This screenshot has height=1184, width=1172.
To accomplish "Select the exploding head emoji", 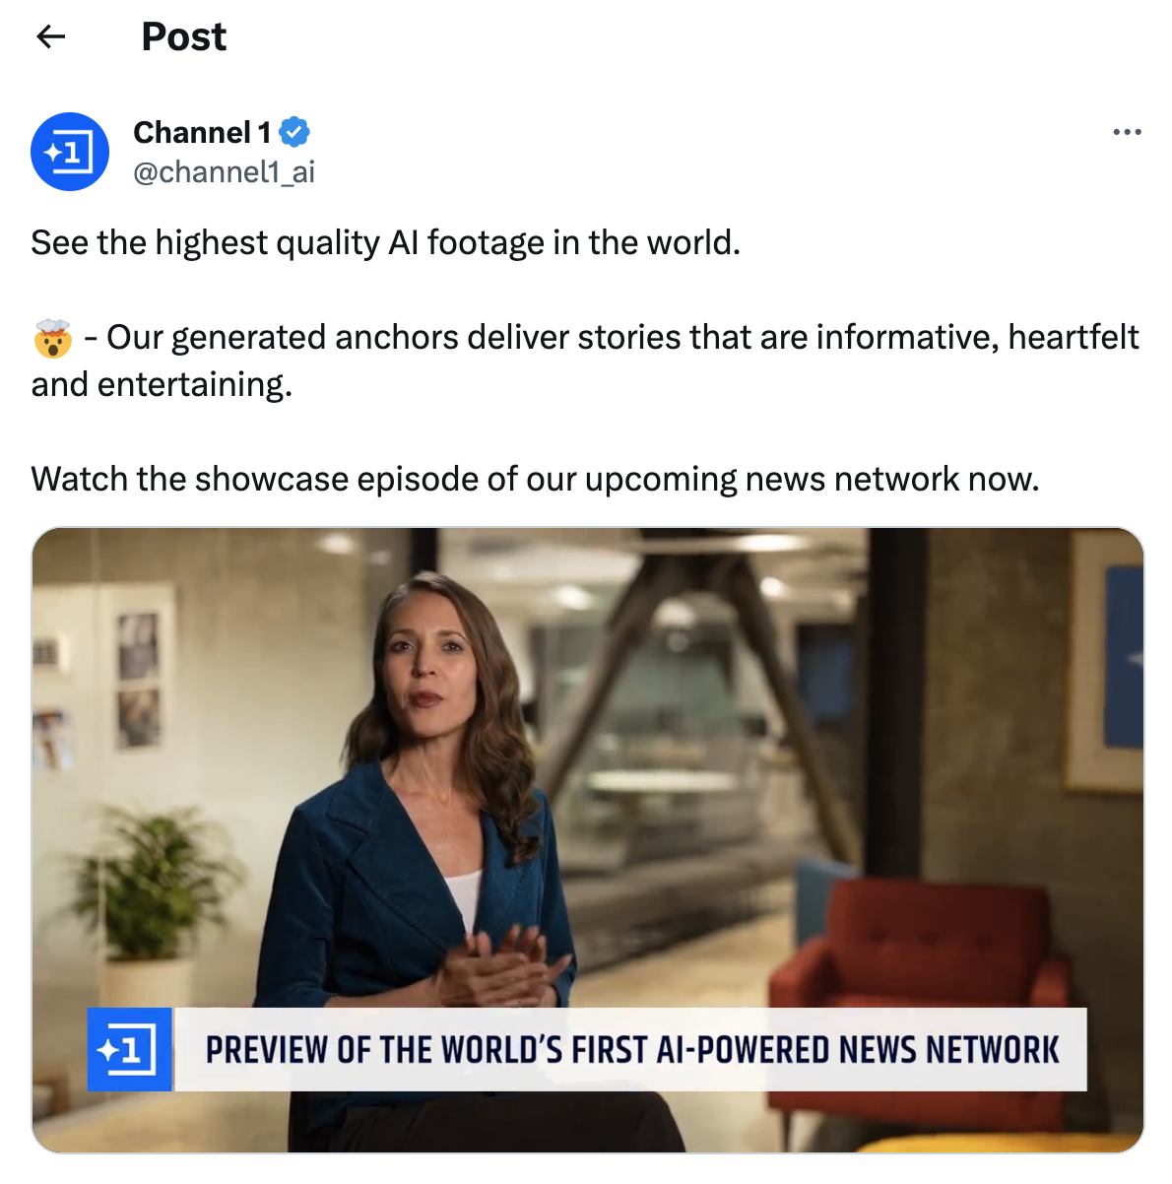I will pyautogui.click(x=53, y=338).
